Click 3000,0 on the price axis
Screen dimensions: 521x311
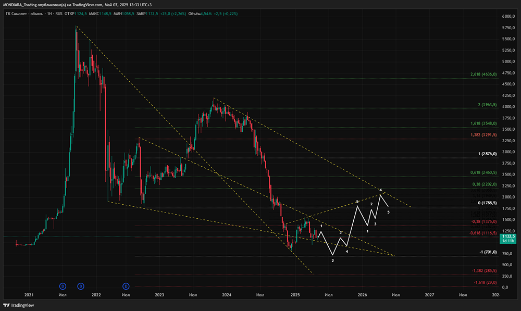(508, 152)
